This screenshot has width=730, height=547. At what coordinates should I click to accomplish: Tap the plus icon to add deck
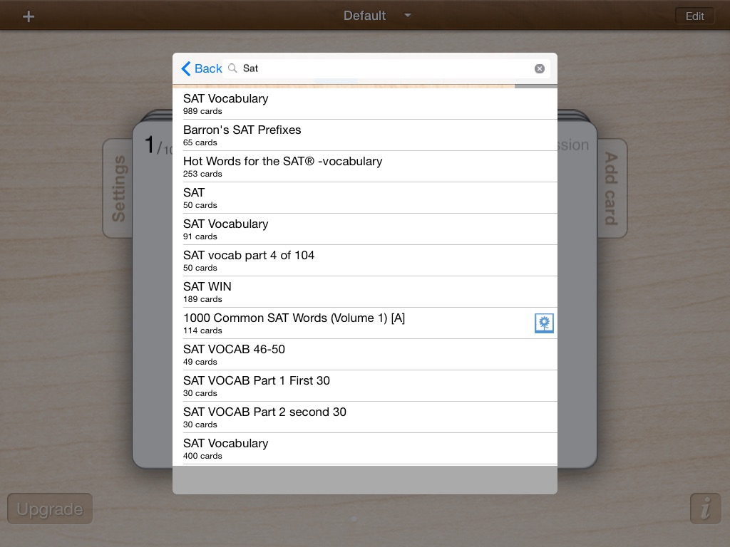(x=29, y=17)
